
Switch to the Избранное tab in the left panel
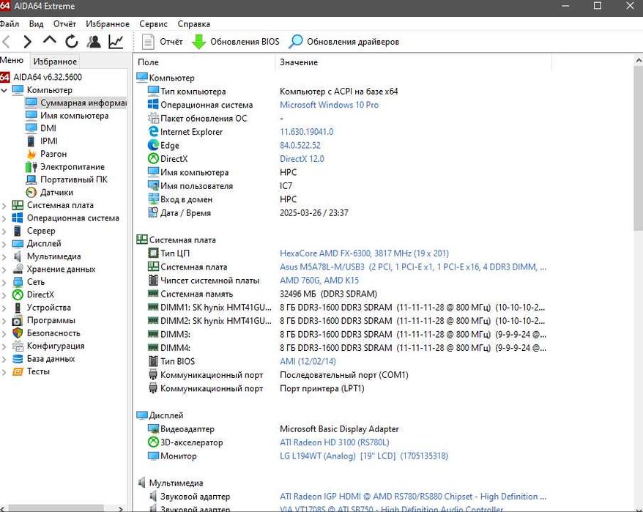coord(55,61)
